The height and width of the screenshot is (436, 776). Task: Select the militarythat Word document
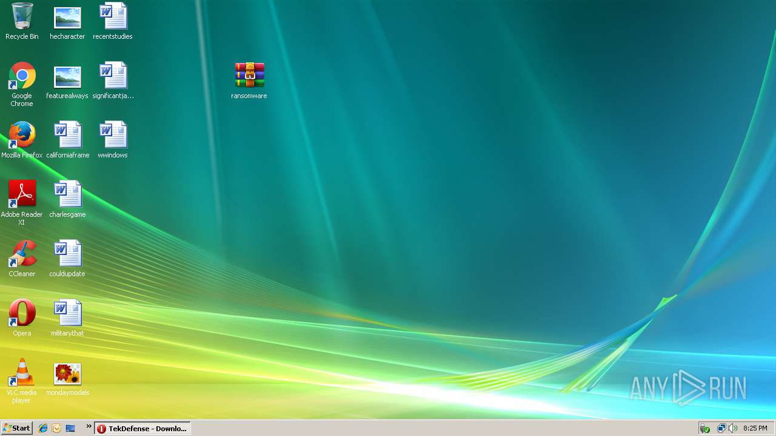[x=67, y=318]
